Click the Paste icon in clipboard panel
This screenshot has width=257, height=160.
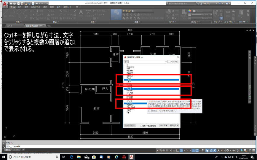241,12
